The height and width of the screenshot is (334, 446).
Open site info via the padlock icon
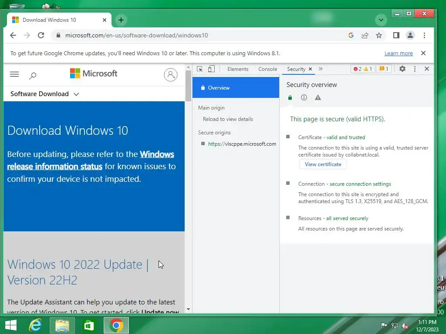(x=58, y=35)
